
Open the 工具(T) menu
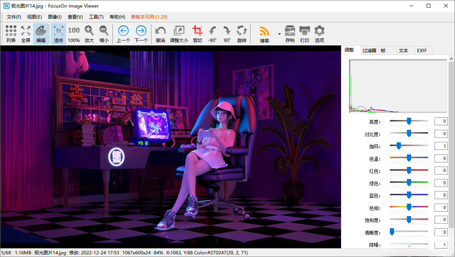[96, 17]
